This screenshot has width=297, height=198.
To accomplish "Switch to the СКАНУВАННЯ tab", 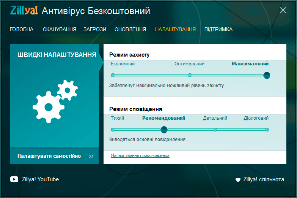I will click(59, 29).
